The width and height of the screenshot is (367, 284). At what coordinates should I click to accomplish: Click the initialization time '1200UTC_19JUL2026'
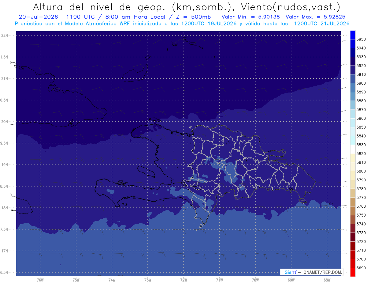pyautogui.click(x=209, y=24)
